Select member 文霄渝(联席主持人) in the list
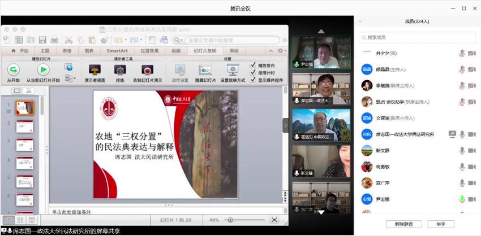 417,118
